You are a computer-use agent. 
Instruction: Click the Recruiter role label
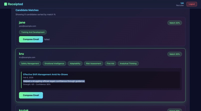click(x=180, y=5)
